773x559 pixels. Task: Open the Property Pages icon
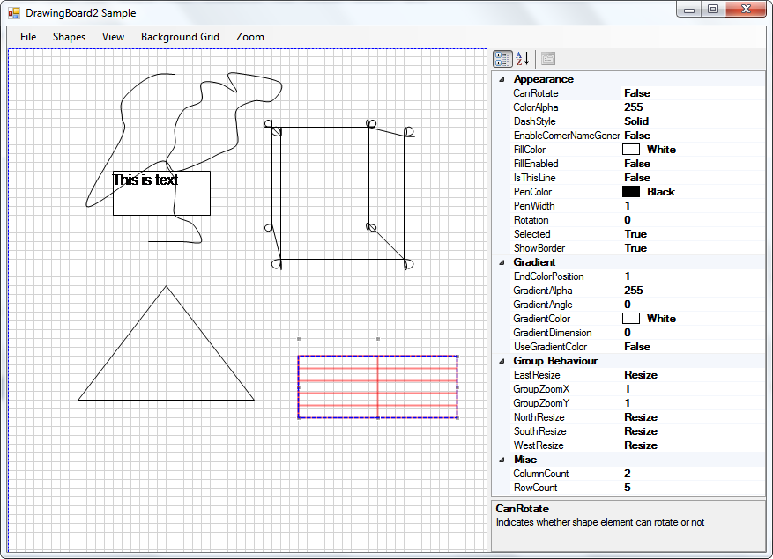[x=548, y=59]
